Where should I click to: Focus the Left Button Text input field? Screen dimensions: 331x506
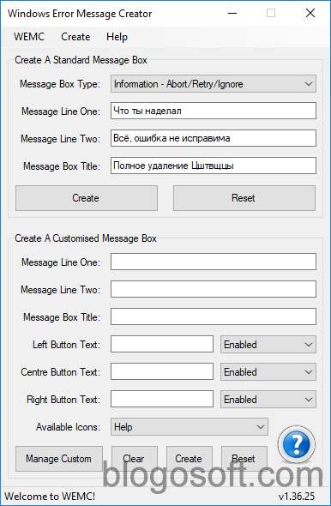(162, 344)
